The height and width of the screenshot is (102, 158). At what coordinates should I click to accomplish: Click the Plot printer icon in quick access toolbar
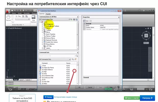pos(23,10)
